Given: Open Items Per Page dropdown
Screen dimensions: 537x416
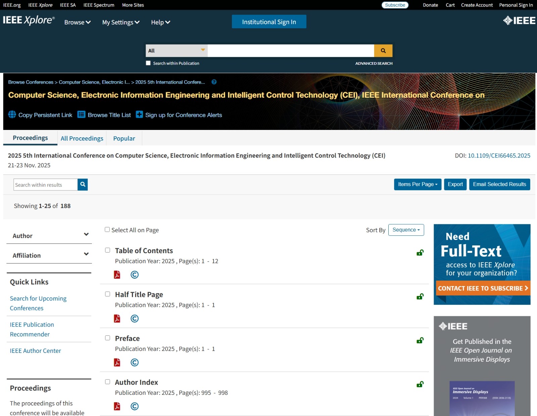Looking at the screenshot, I should pos(417,184).
